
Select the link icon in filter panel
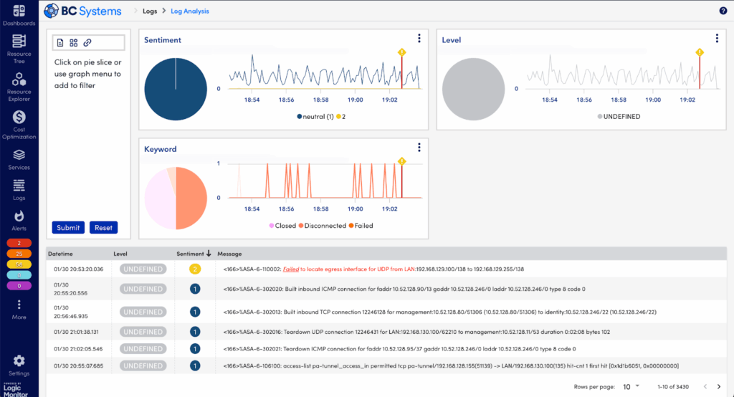coord(87,42)
